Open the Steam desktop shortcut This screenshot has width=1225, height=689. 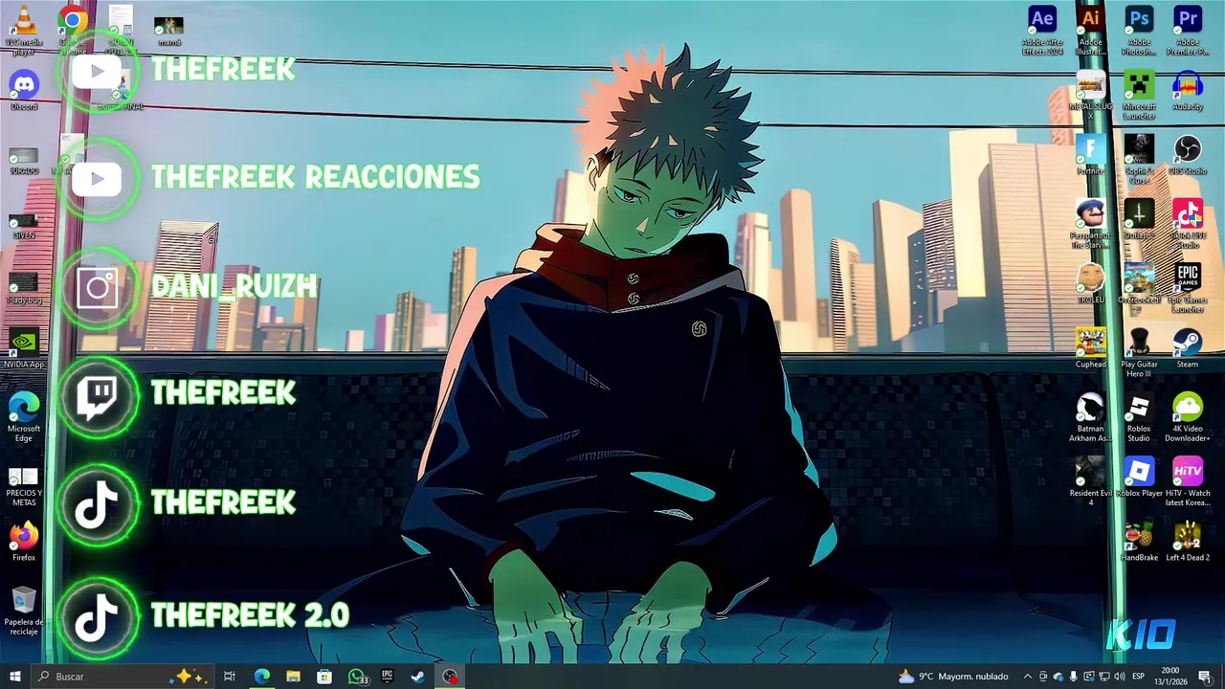point(1188,348)
